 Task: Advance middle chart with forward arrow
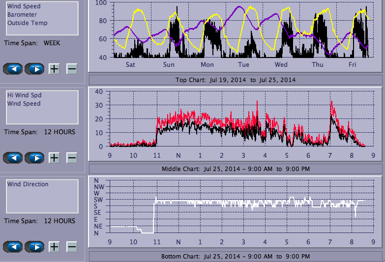(34, 158)
